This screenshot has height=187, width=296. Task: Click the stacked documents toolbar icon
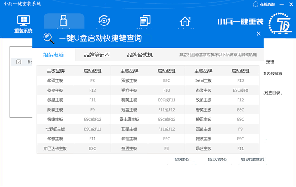(x=145, y=21)
